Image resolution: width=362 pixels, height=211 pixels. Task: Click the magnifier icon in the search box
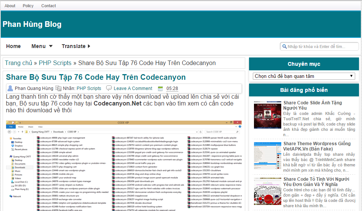coord(284,47)
